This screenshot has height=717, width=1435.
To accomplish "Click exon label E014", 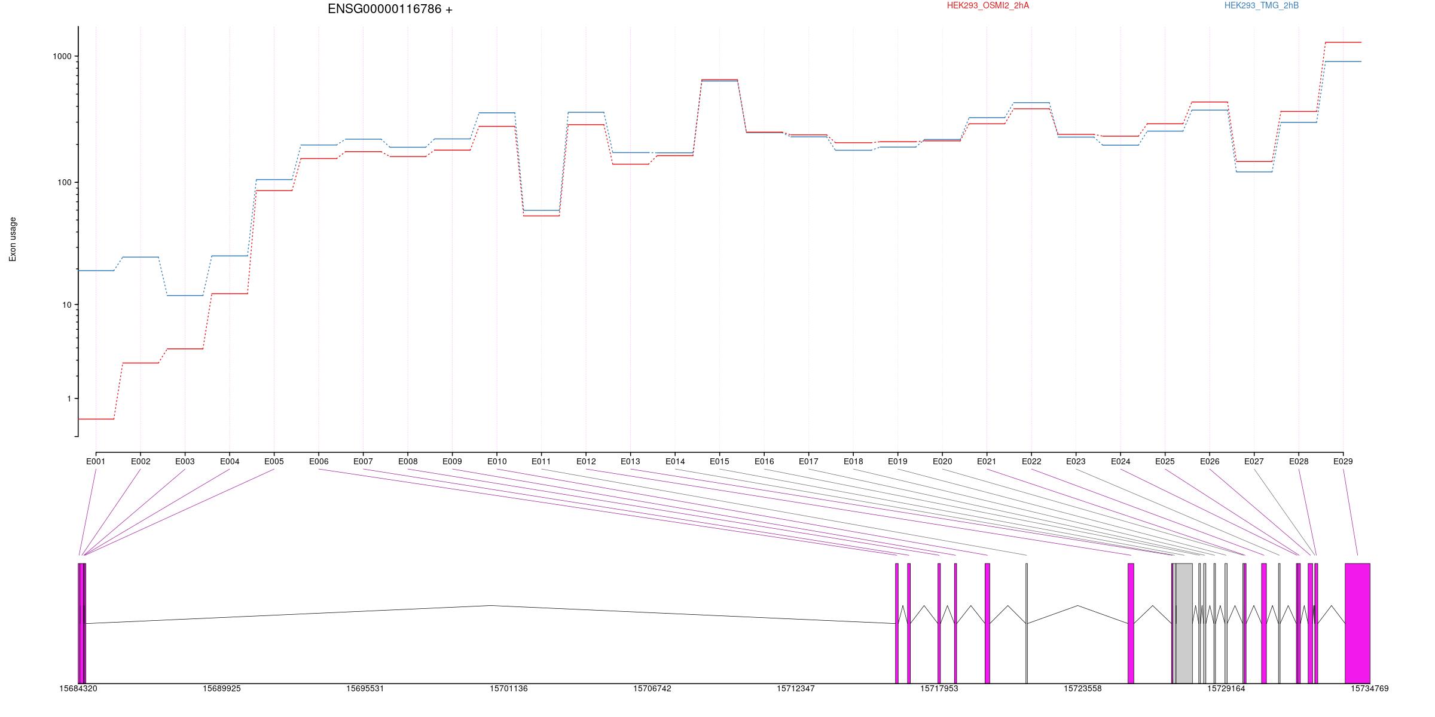I will [675, 461].
